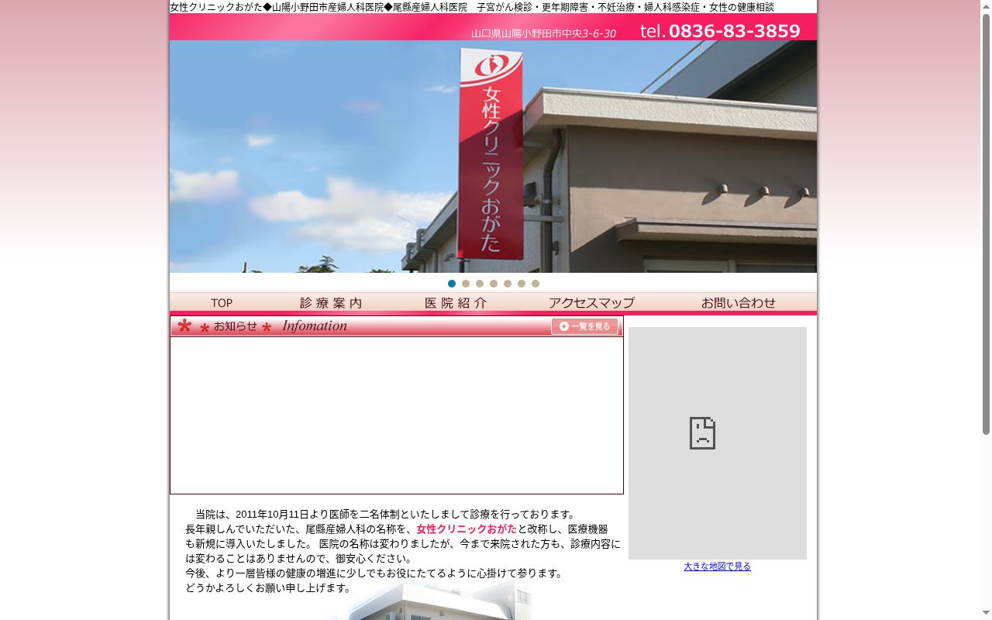This screenshot has height=620, width=992.
Task: Select the fifth slideshow dot
Action: (x=508, y=284)
